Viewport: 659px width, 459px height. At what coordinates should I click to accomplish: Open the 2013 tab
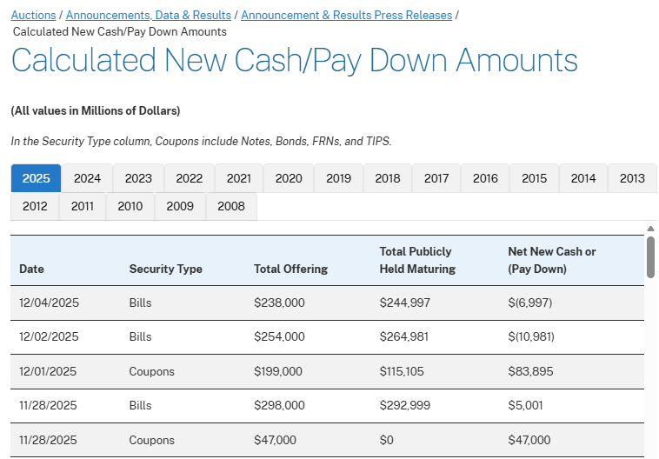tap(632, 178)
